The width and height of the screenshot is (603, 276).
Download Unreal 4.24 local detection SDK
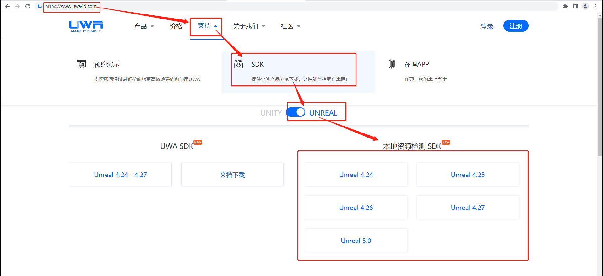point(356,175)
